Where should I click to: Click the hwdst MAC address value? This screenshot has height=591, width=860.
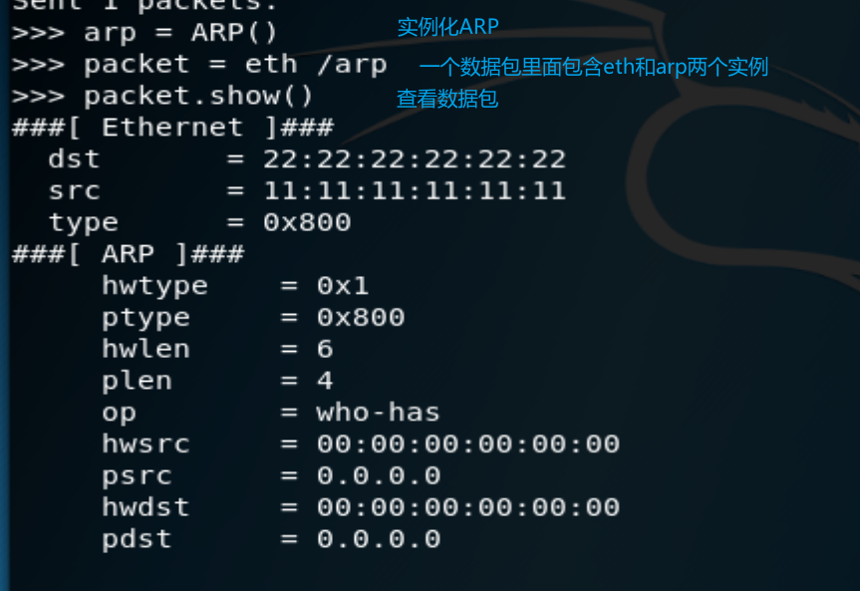tap(468, 507)
